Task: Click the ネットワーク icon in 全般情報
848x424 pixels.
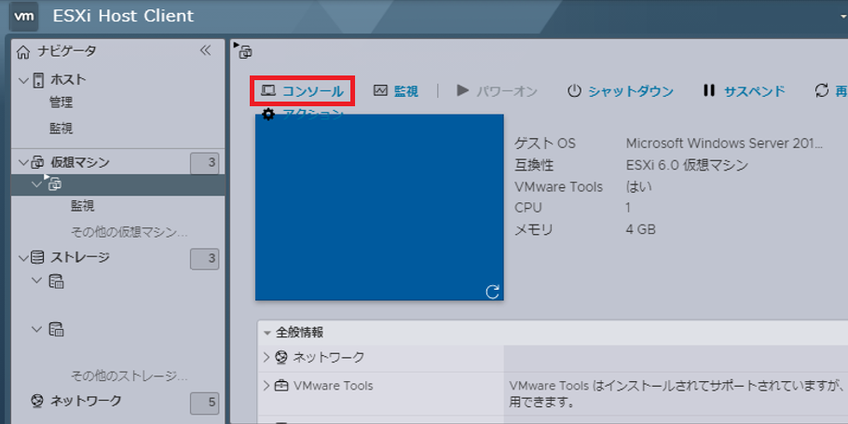Action: pos(281,358)
